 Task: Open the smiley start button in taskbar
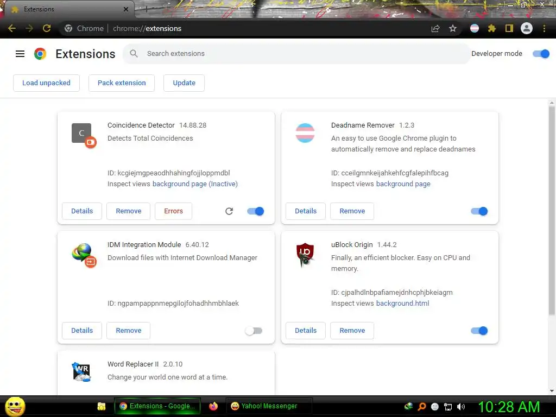coord(15,406)
